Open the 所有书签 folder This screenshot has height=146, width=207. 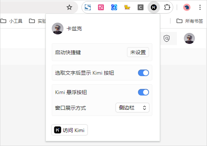coord(190,21)
